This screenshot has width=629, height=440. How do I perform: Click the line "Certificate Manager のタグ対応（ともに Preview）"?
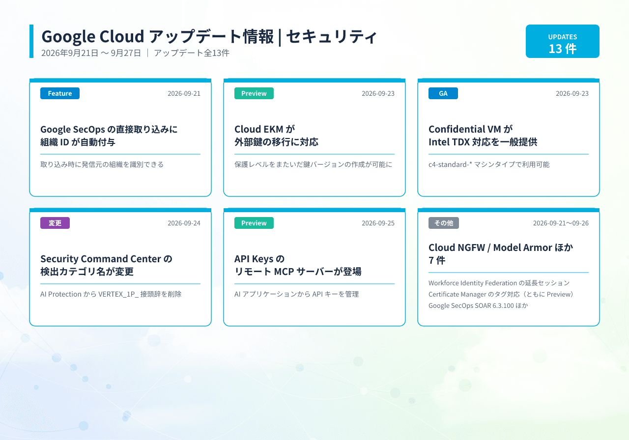pos(501,294)
